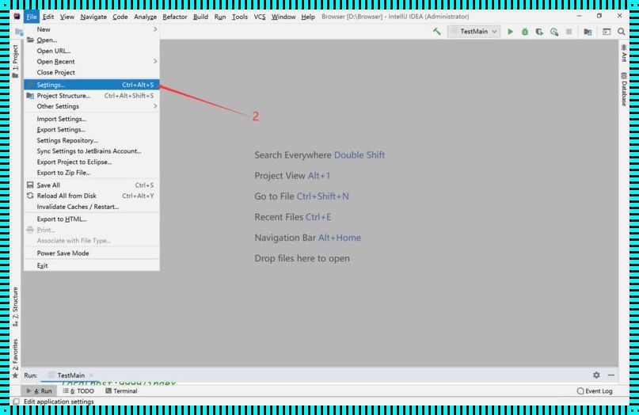The image size is (639, 415).
Task: Choose Invalidate Caches / Restart...
Action: 92,207
